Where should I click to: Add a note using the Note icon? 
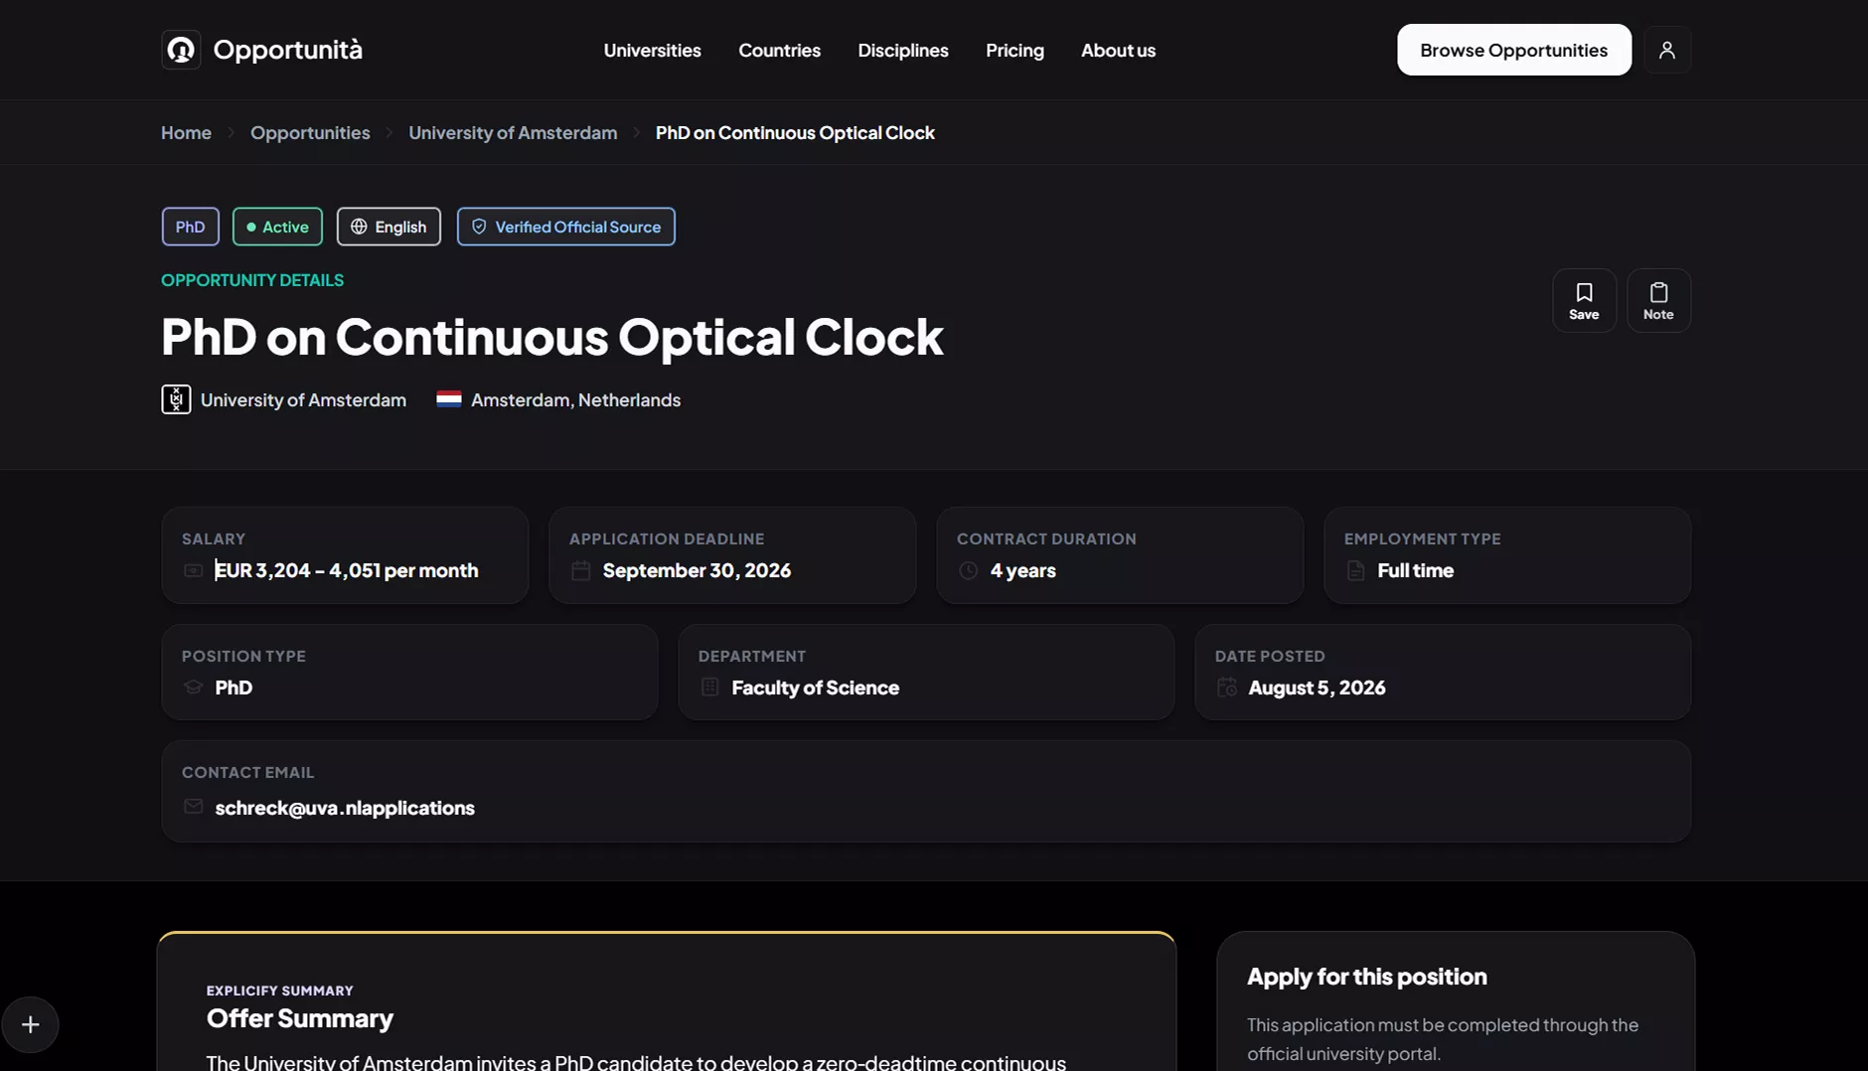point(1658,300)
